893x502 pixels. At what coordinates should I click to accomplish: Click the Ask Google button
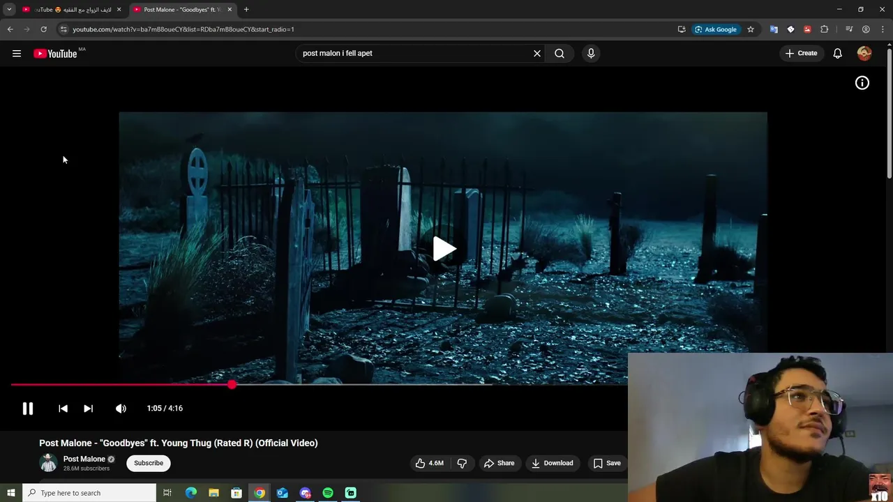(x=716, y=29)
